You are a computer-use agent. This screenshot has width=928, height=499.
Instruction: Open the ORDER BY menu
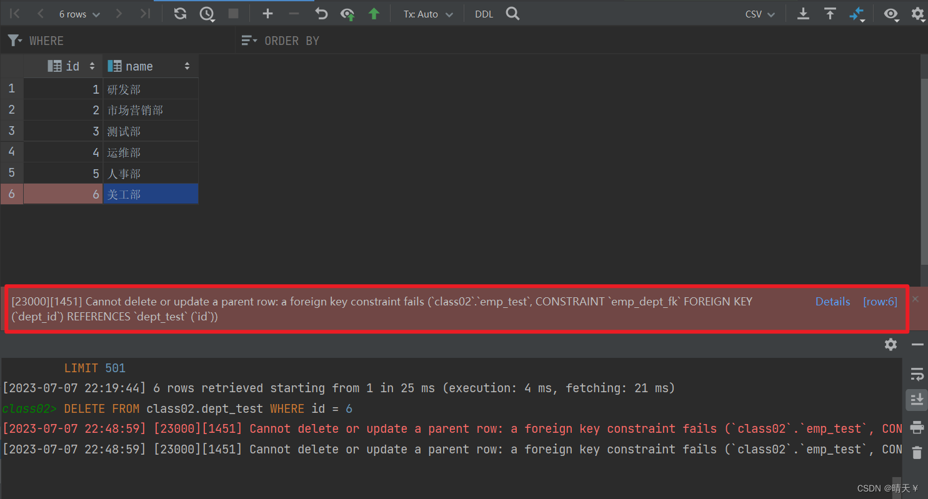pos(249,40)
